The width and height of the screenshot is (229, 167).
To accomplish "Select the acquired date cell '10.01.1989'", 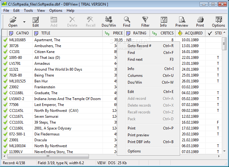I will tap(191, 40).
